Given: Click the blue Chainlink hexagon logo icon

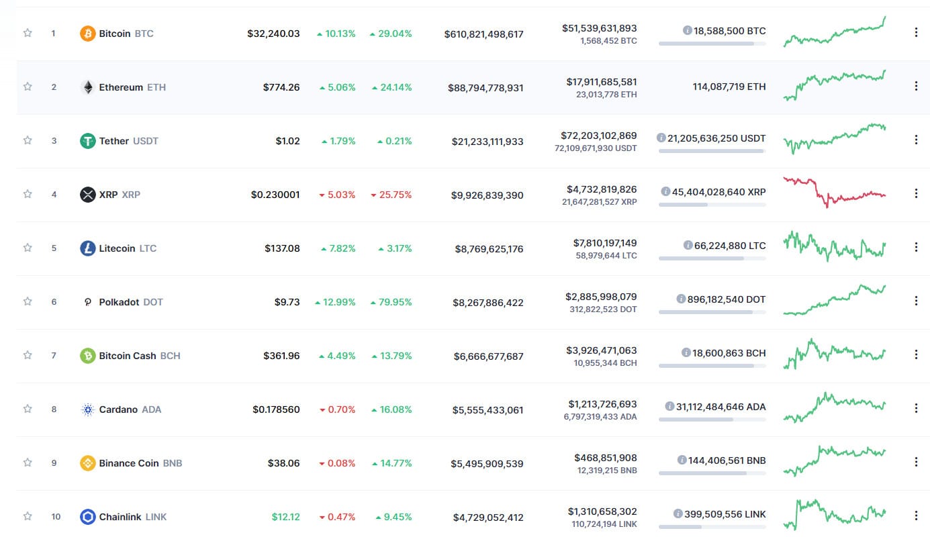Looking at the screenshot, I should (88, 517).
